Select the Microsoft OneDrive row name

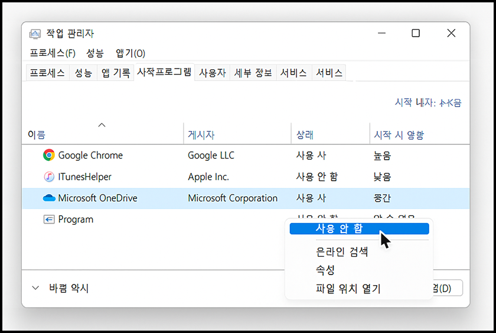coord(97,198)
